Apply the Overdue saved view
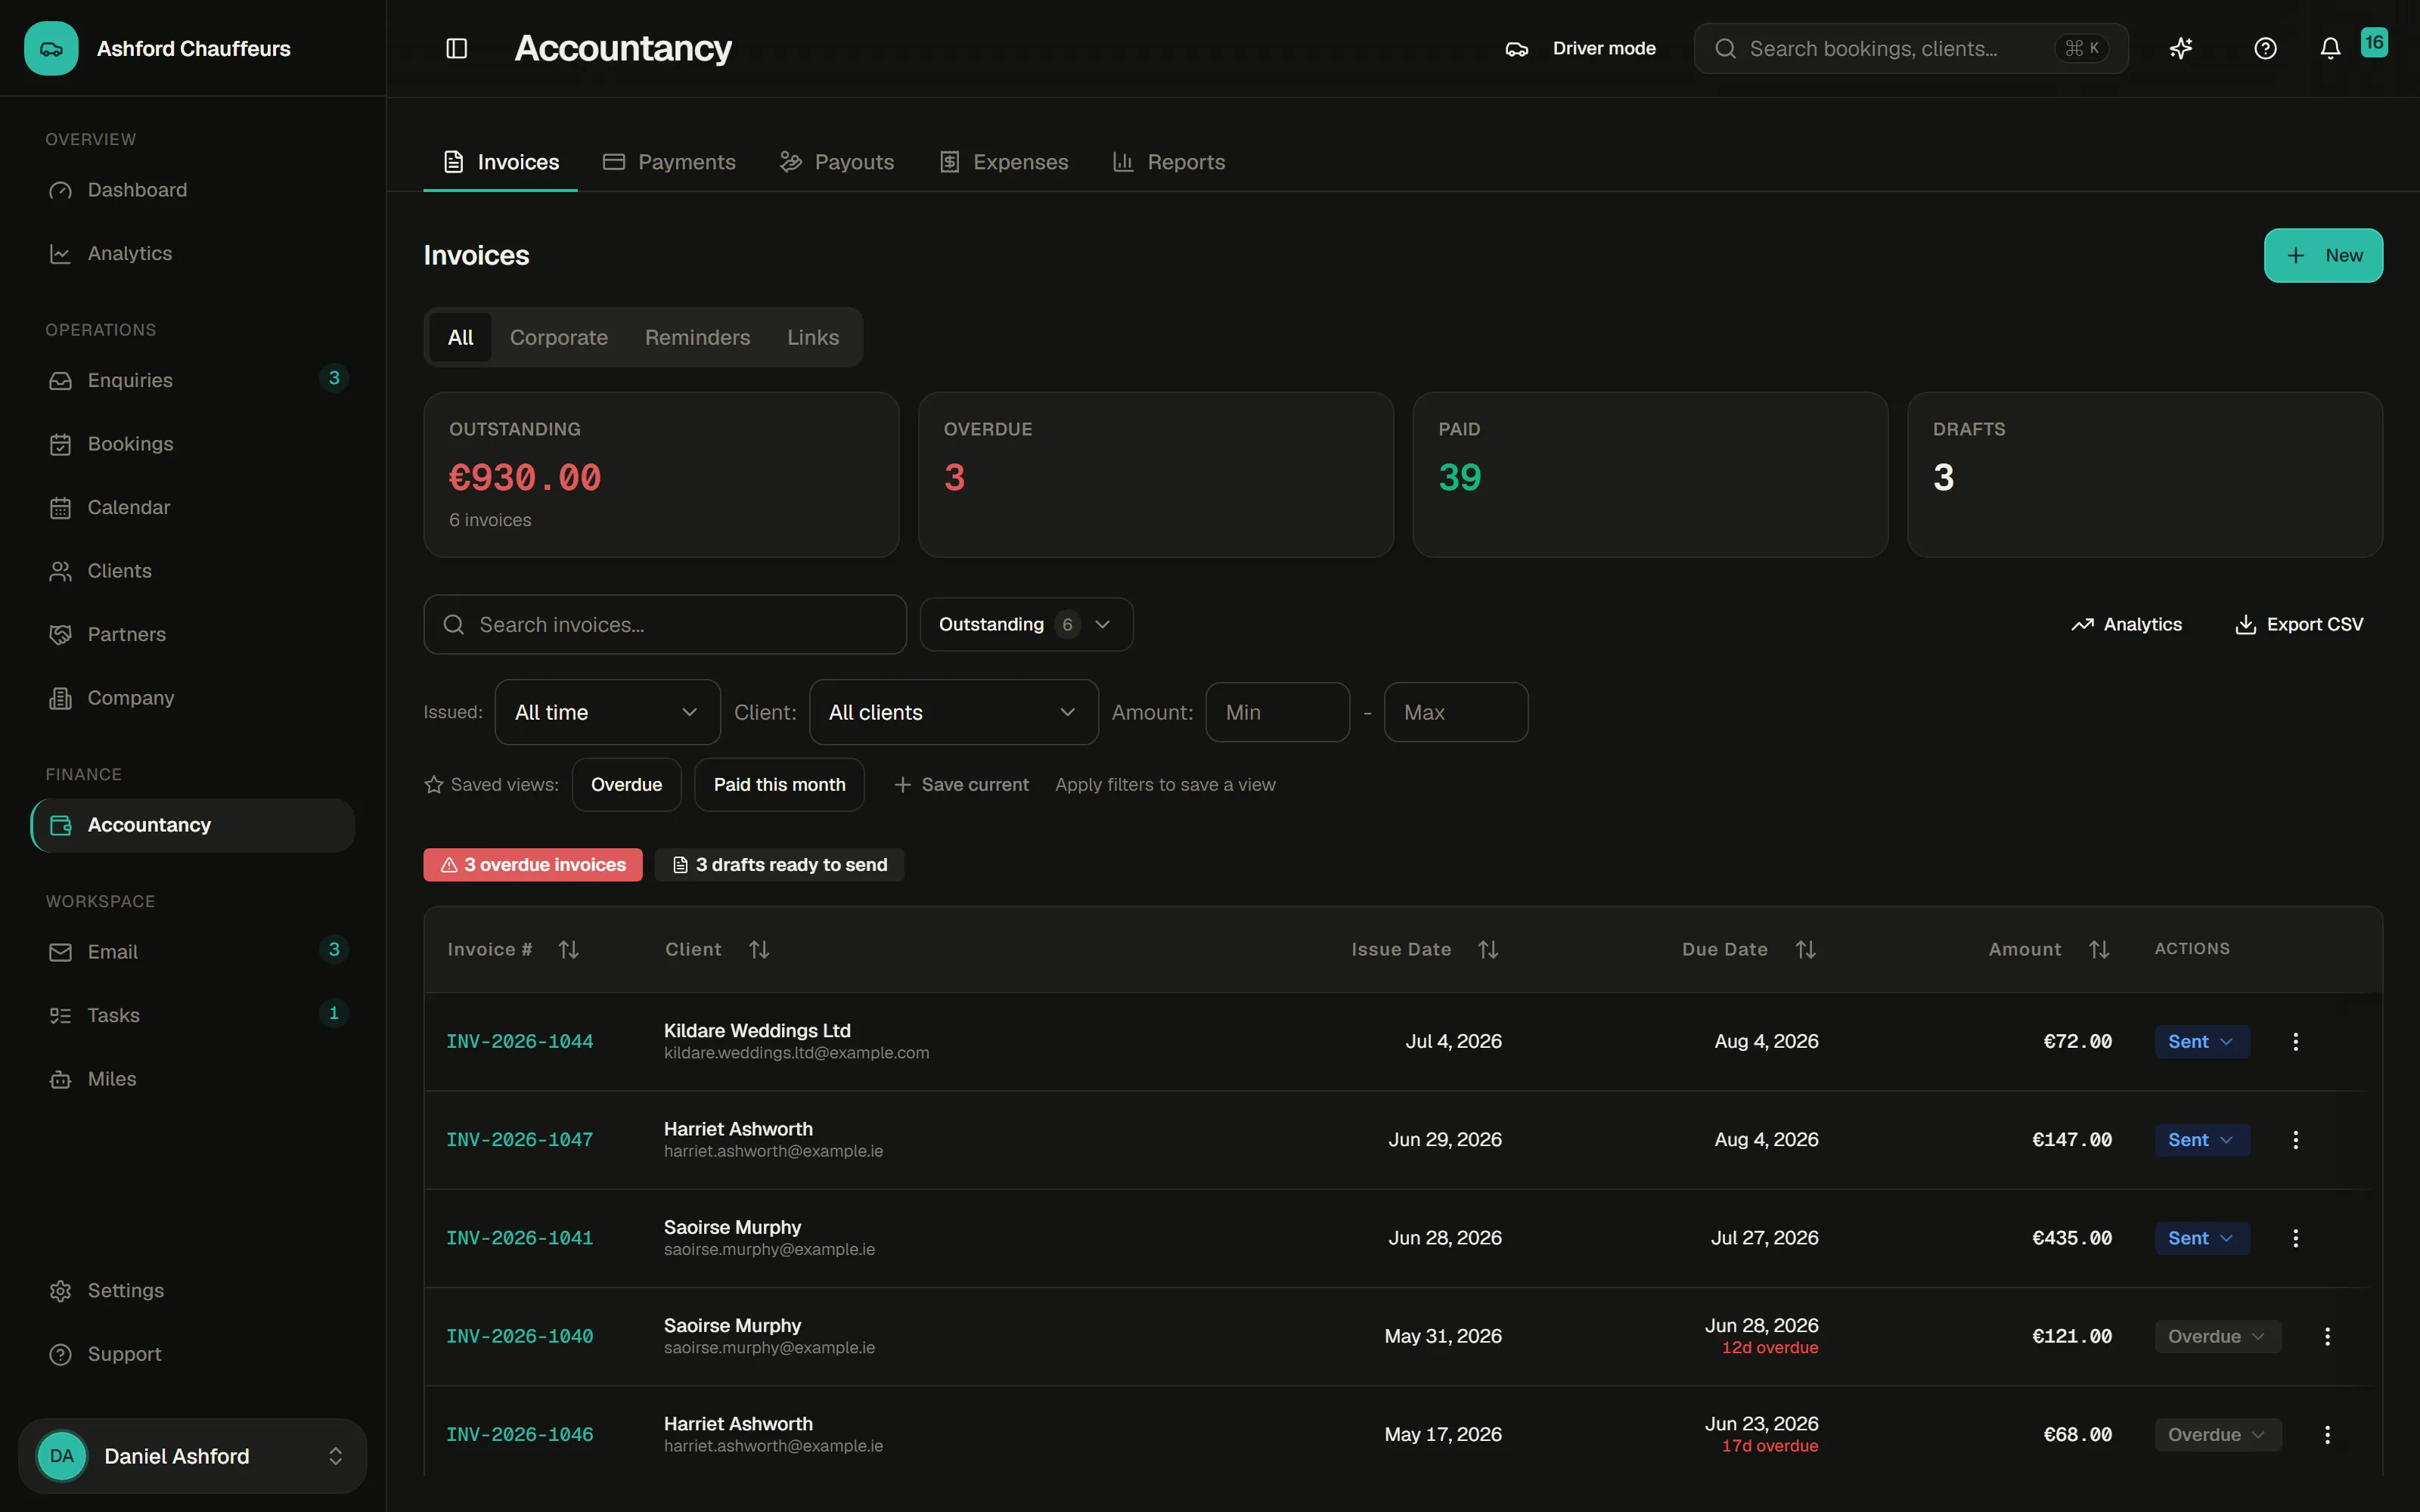2420x1512 pixels. tap(626, 784)
